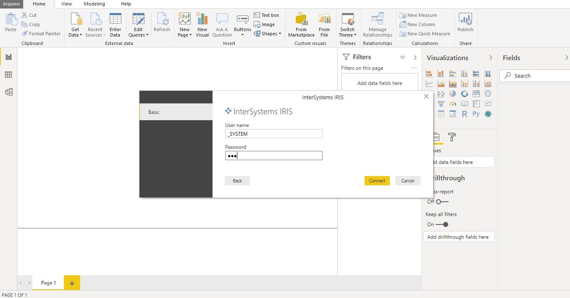The height and width of the screenshot is (298, 570).
Task: Click the New Visual chart icon
Action: (x=202, y=20)
